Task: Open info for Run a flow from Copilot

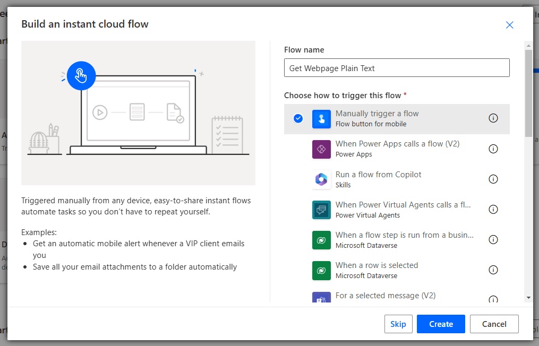Action: [x=493, y=179]
